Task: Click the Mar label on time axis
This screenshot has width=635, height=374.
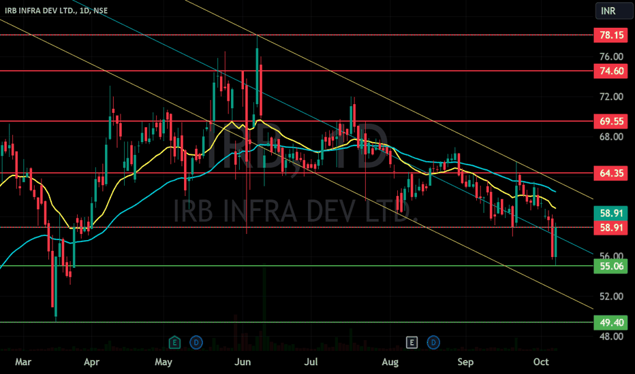Action: point(23,362)
